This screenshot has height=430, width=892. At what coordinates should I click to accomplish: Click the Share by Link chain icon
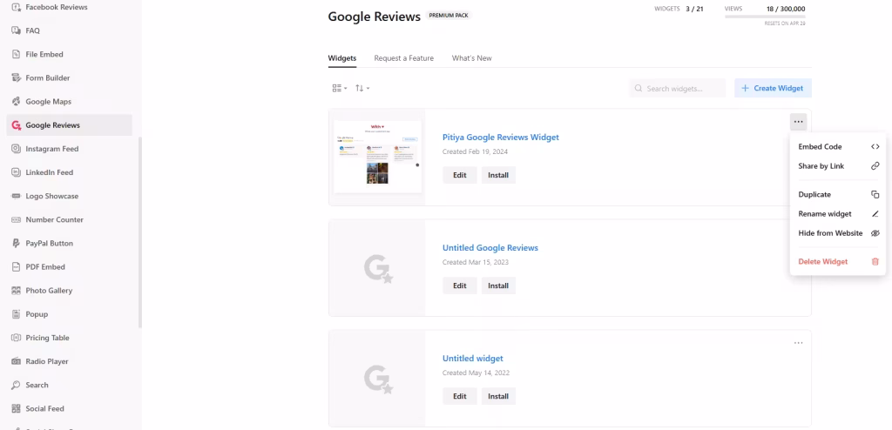tap(875, 166)
